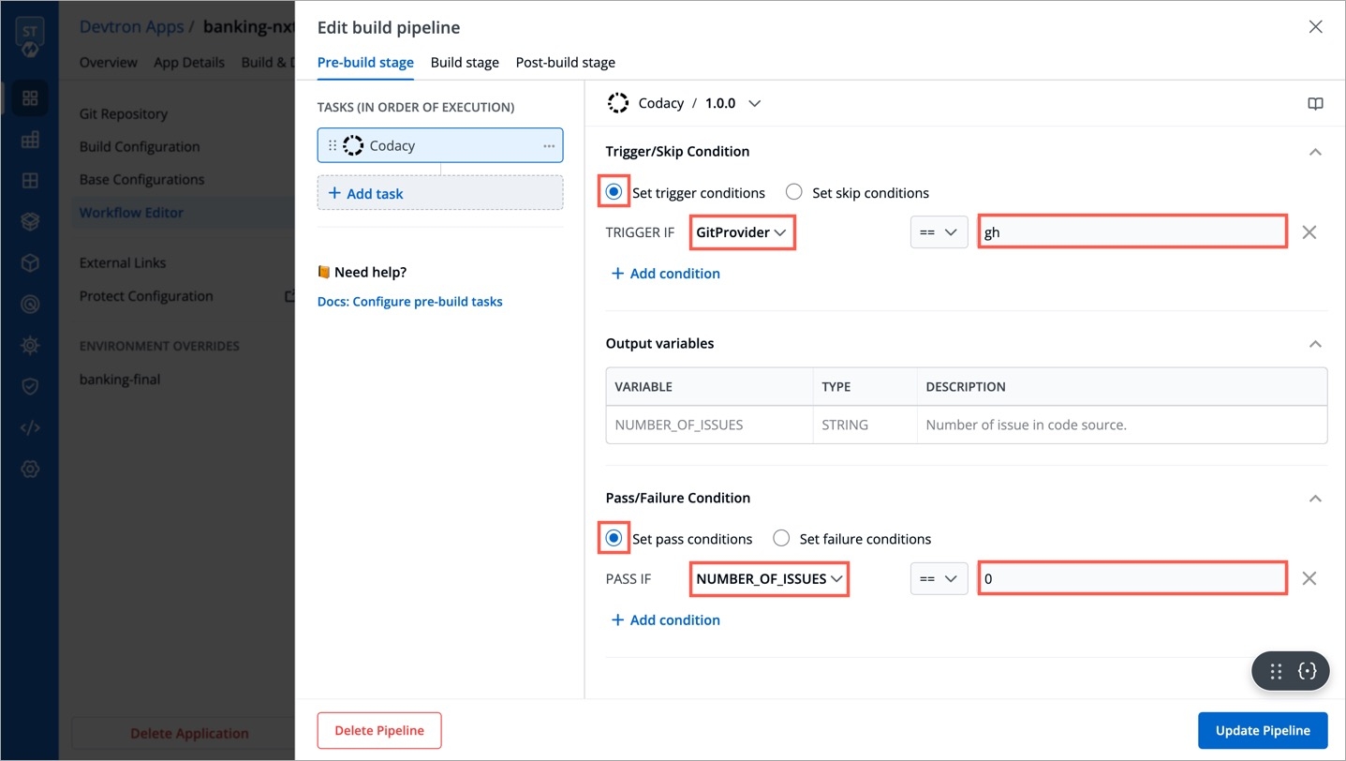Remove the GitProvider trigger condition

1309,232
